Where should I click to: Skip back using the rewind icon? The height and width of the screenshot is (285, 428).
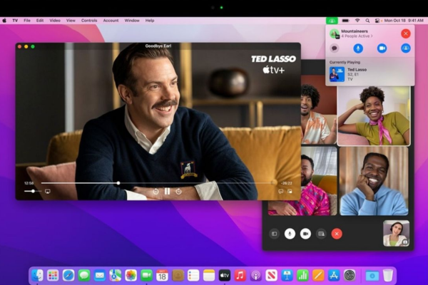pyautogui.click(x=156, y=192)
